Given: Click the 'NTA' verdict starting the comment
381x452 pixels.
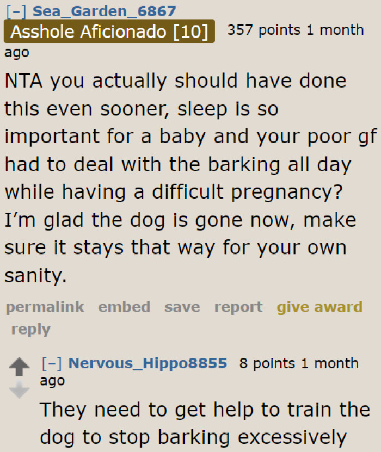Looking at the screenshot, I should tap(26, 81).
